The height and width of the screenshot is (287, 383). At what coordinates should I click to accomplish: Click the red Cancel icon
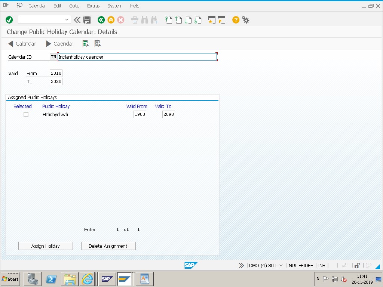121,20
